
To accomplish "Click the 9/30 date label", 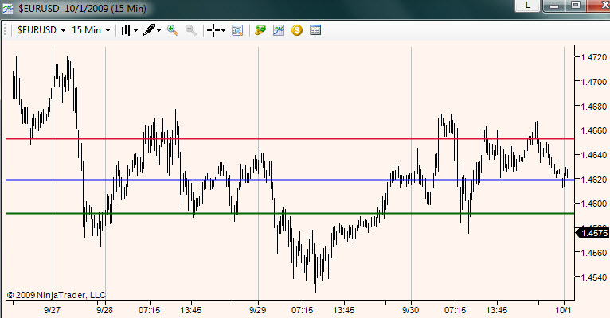I will (x=410, y=310).
